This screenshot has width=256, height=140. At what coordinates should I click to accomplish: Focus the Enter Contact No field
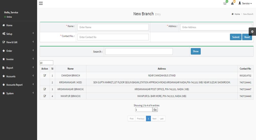(113, 37)
